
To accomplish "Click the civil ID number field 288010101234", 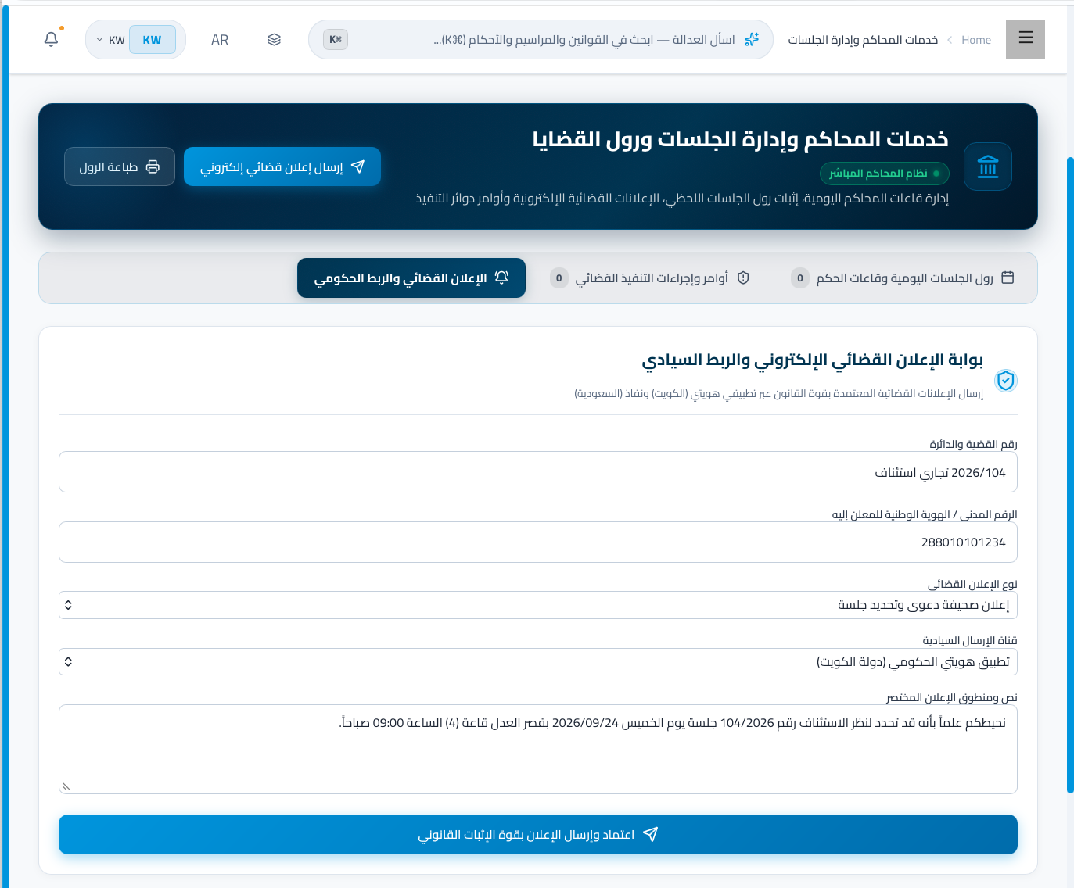I will coord(538,542).
